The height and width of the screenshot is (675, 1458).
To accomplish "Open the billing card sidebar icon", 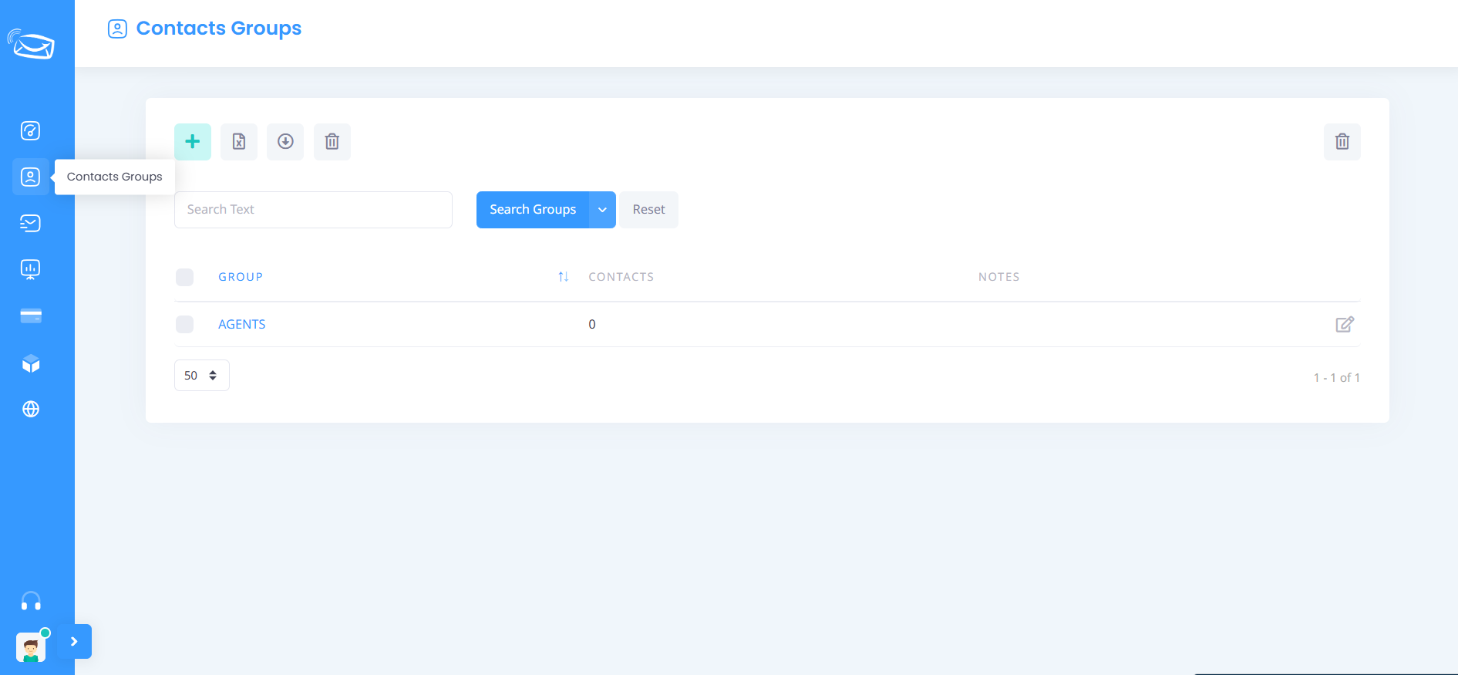I will pos(31,316).
